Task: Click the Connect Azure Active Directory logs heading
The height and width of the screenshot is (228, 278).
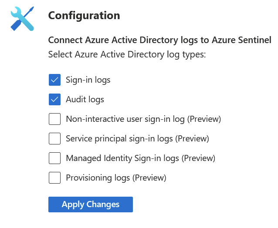Action: pyautogui.click(x=160, y=40)
